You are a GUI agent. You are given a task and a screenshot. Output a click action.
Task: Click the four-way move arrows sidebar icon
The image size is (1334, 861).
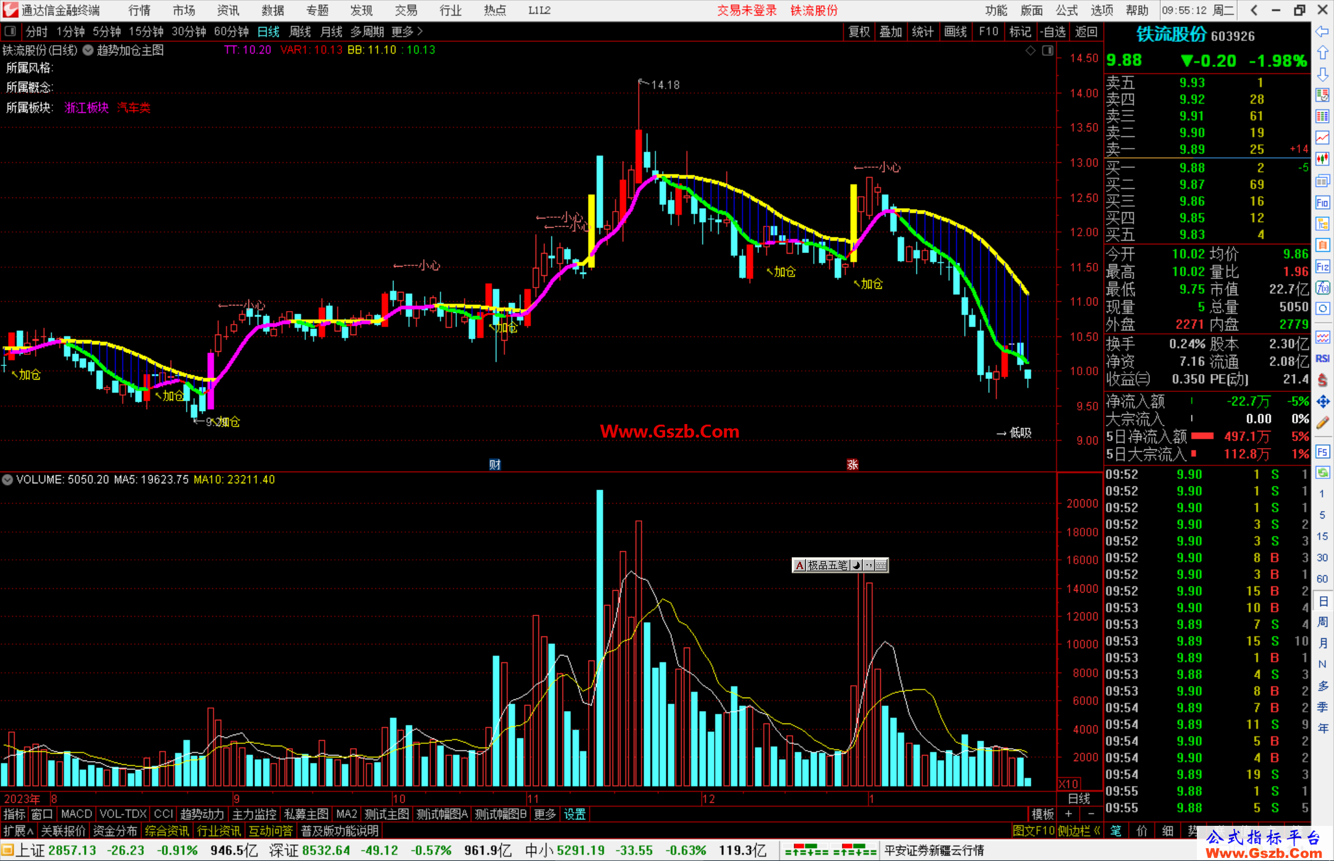coord(1322,402)
